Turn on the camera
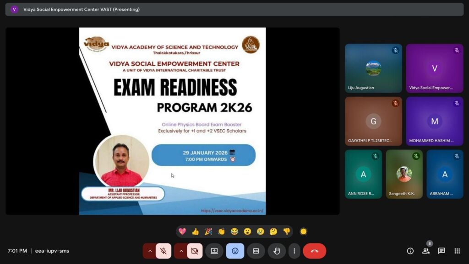This screenshot has height=264, width=469. point(195,251)
